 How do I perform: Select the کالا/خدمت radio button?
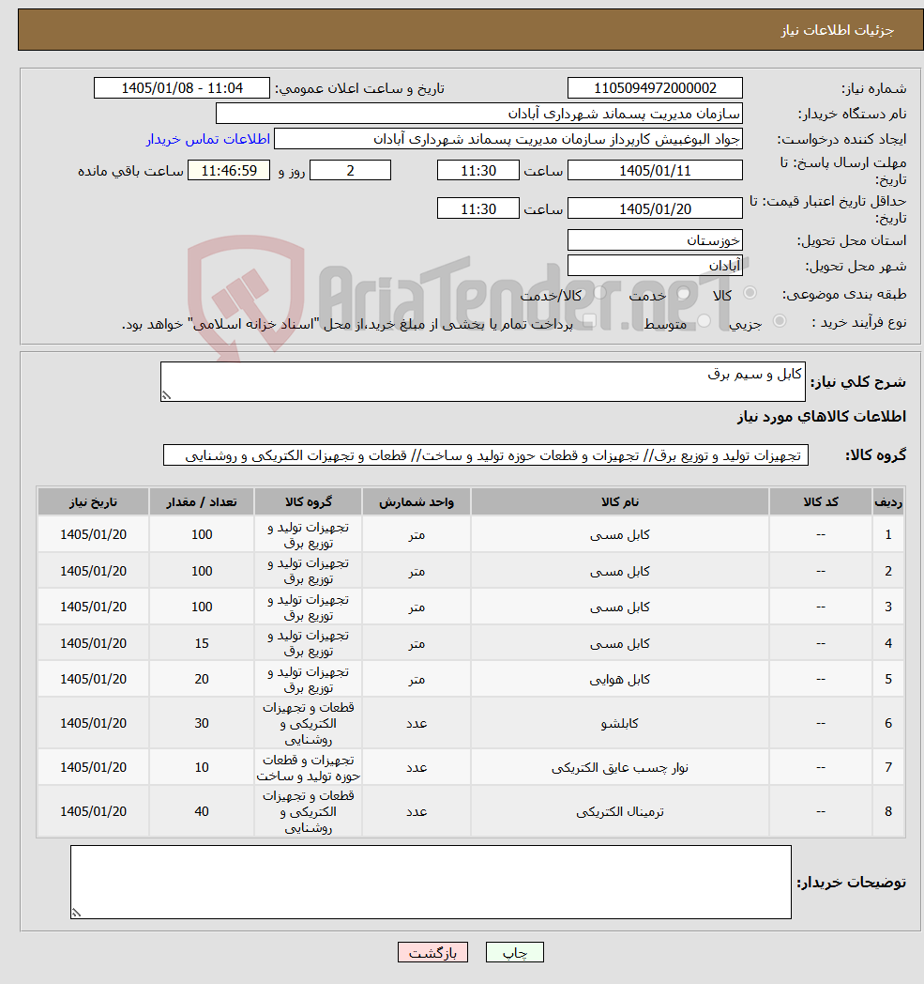(599, 293)
